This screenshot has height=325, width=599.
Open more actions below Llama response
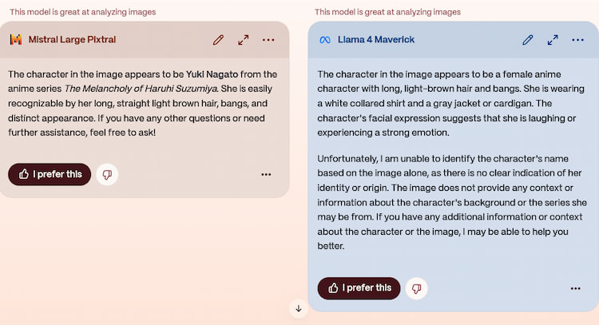[575, 288]
